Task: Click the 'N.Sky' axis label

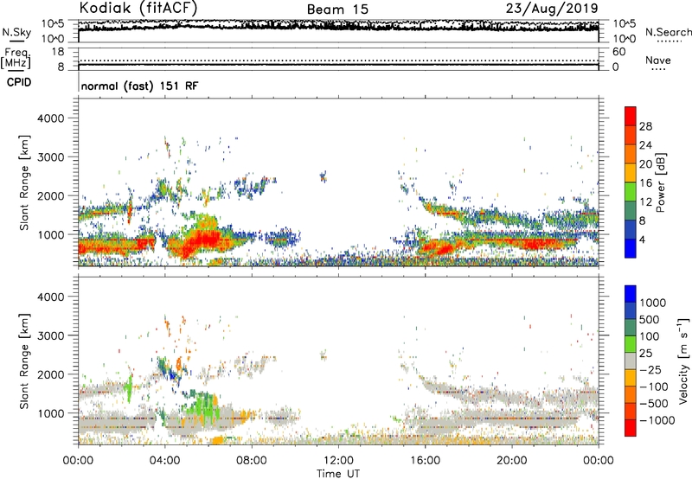Action: (x=16, y=32)
